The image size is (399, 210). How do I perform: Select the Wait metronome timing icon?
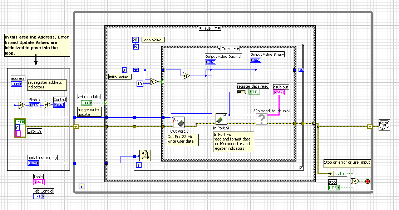click(x=145, y=155)
